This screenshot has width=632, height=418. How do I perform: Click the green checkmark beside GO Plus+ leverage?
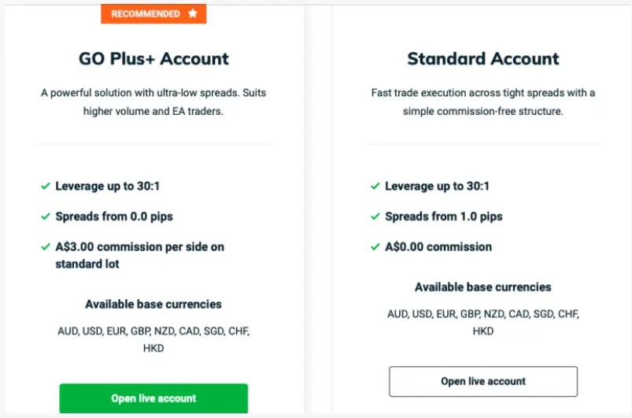pyautogui.click(x=46, y=186)
